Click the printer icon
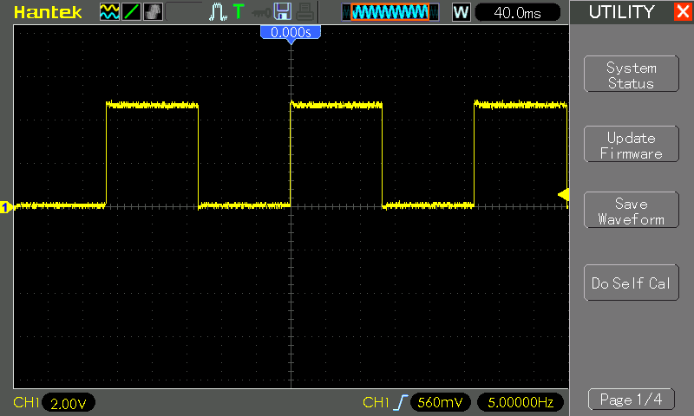Image resolution: width=694 pixels, height=416 pixels. [304, 12]
